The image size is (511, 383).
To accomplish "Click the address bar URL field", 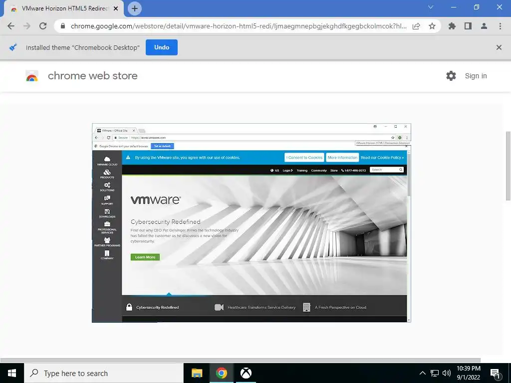I will coord(239,26).
